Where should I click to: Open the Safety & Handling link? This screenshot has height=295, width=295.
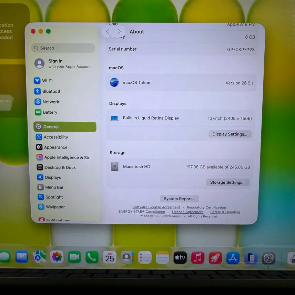tap(225, 212)
